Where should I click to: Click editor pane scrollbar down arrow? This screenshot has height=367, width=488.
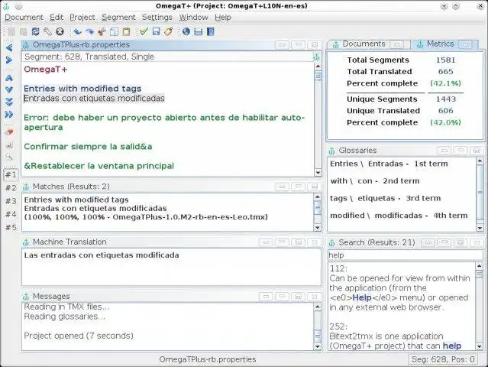pyautogui.click(x=318, y=172)
